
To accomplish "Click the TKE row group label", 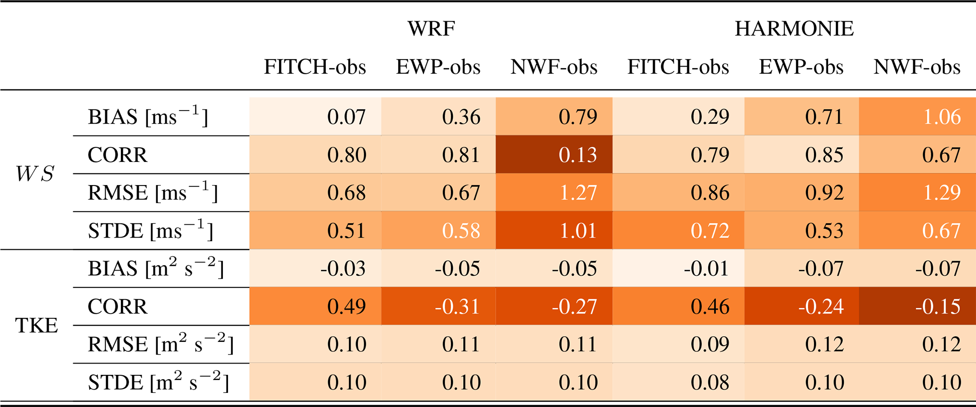I will (36, 325).
